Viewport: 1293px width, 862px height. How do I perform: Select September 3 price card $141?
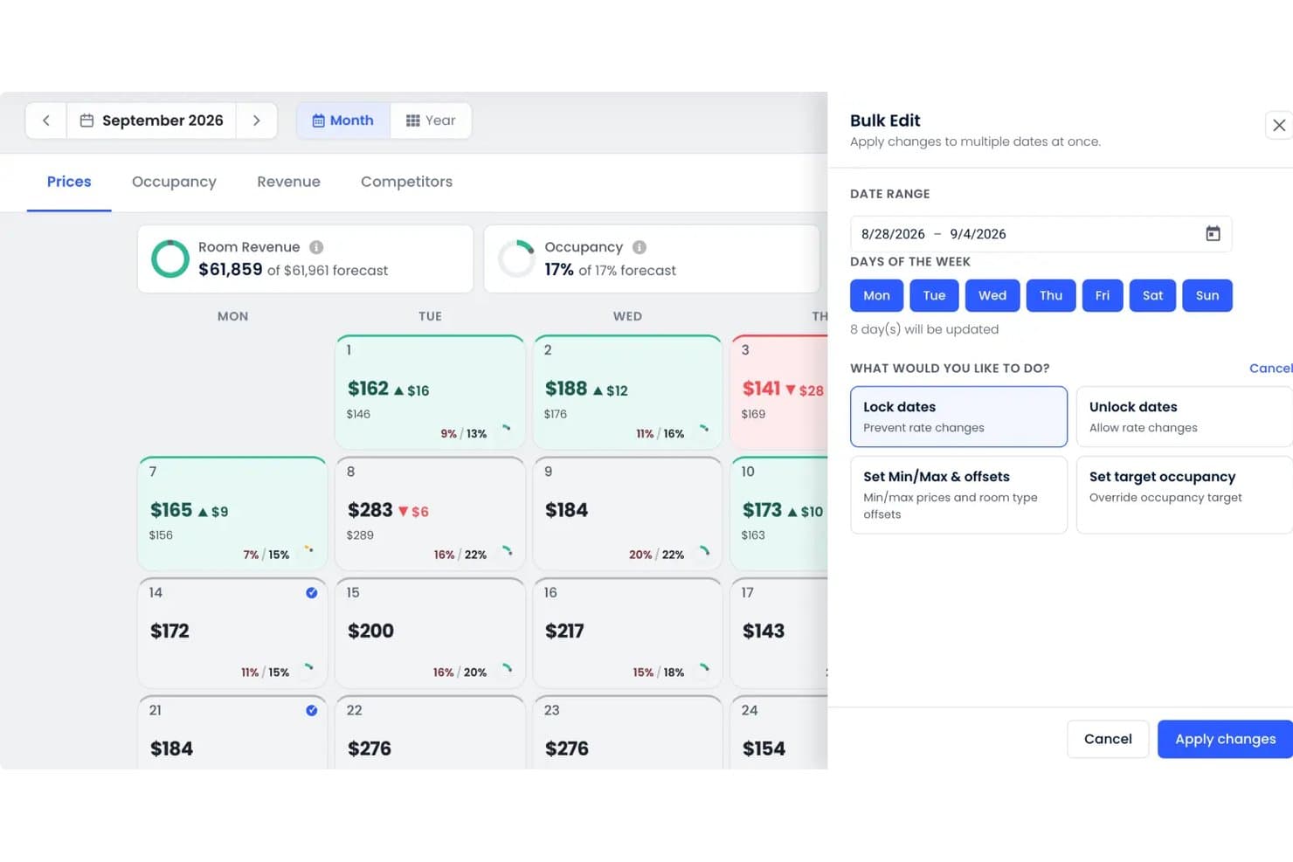(779, 392)
